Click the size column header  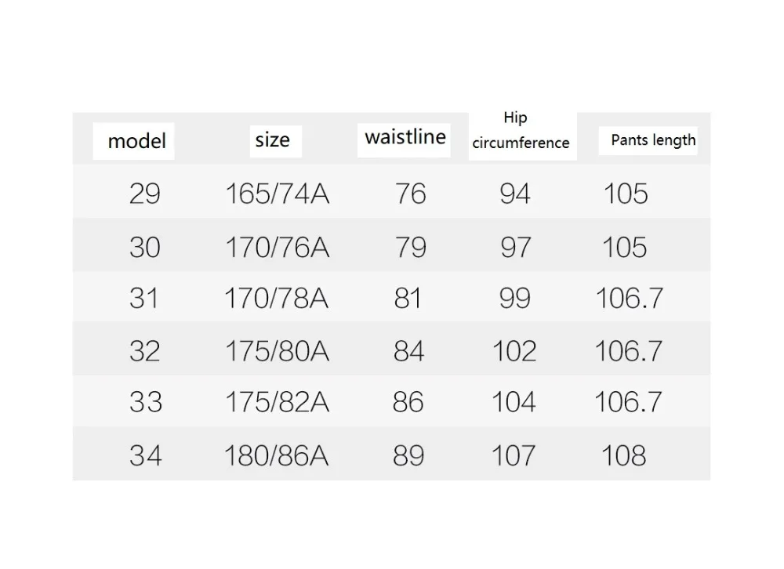coord(273,140)
